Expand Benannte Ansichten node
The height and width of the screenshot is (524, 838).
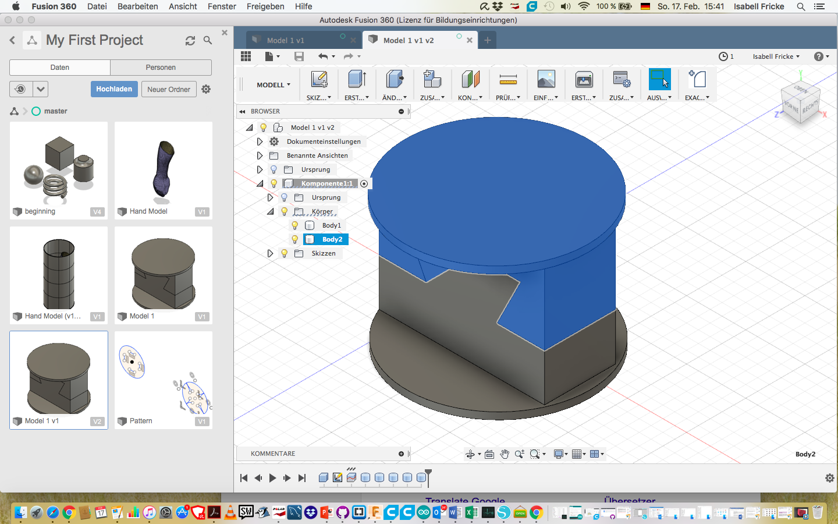coord(260,155)
